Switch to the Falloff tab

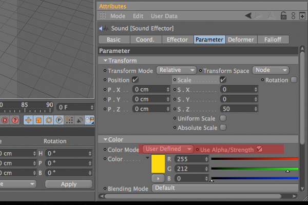(273, 39)
